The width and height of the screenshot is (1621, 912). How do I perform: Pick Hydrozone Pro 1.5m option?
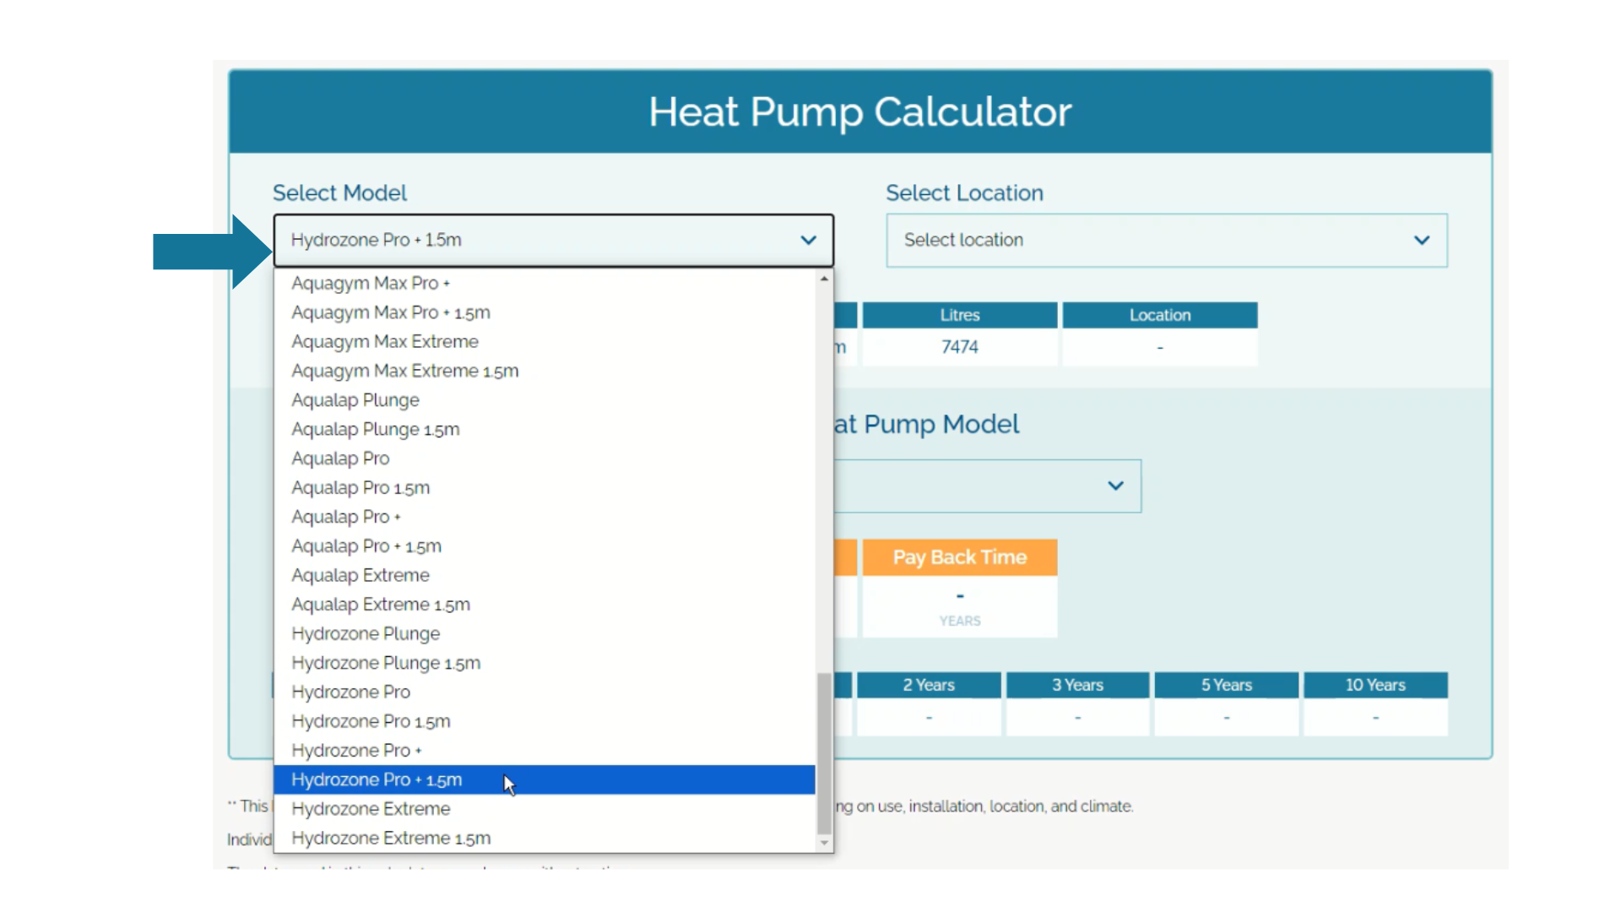tap(370, 720)
